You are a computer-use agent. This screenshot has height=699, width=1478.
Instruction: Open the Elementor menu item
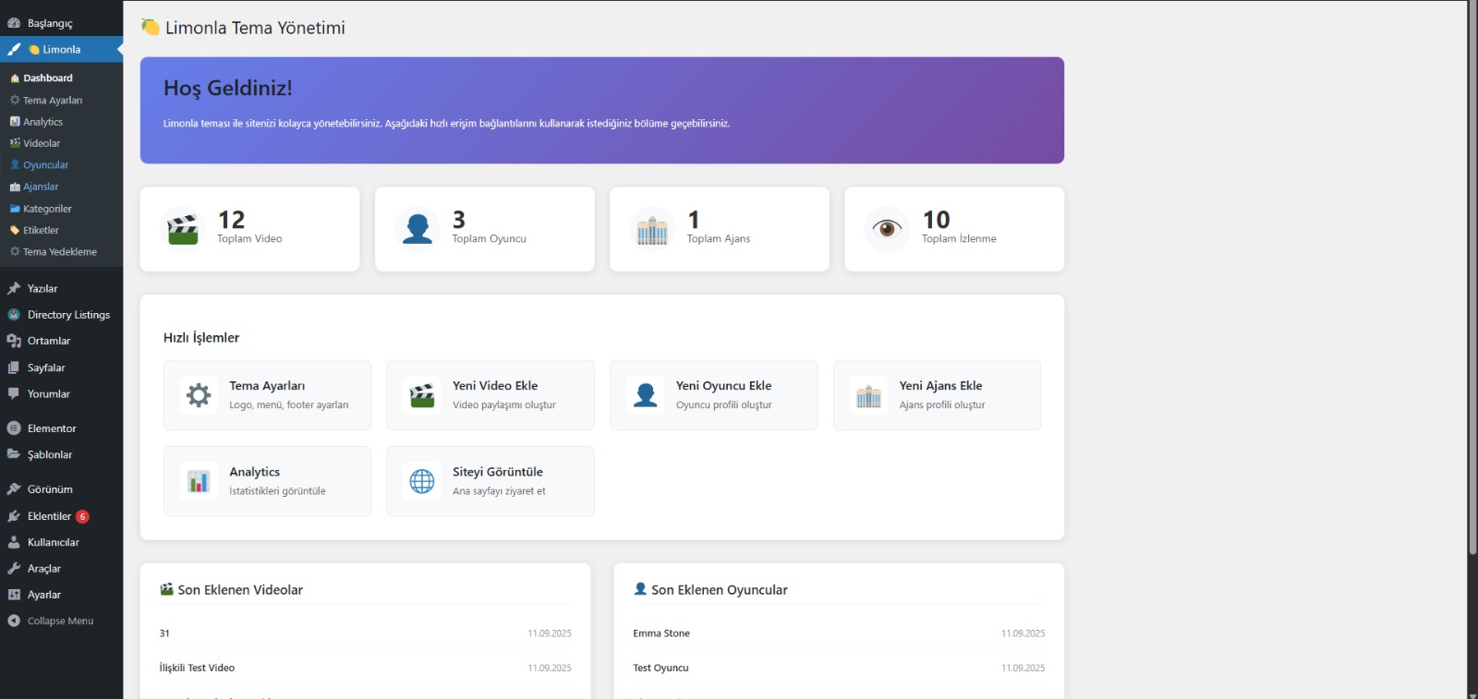click(x=52, y=428)
